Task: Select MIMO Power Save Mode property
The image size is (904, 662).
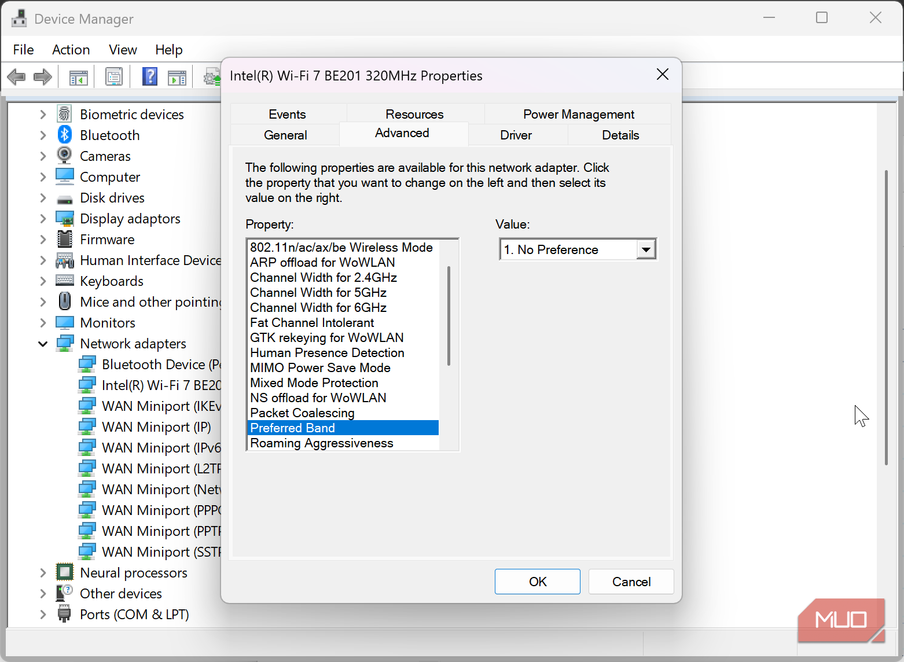Action: (343, 367)
